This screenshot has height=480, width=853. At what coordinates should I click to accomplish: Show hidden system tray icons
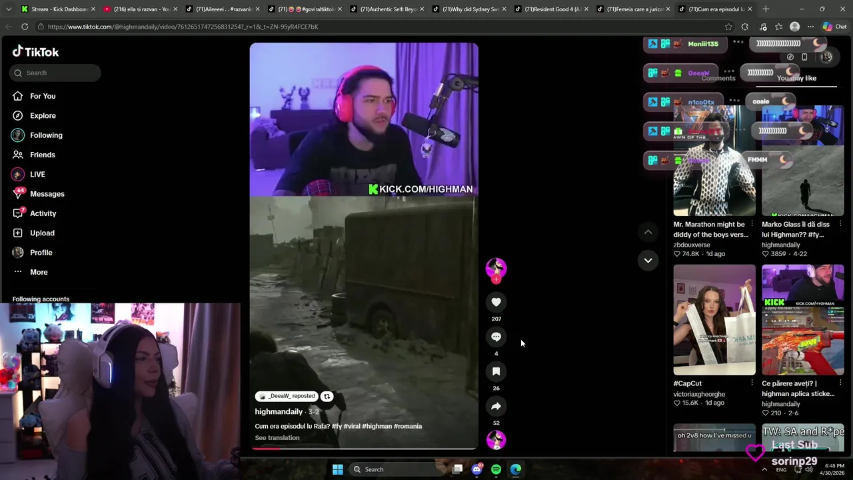point(764,469)
